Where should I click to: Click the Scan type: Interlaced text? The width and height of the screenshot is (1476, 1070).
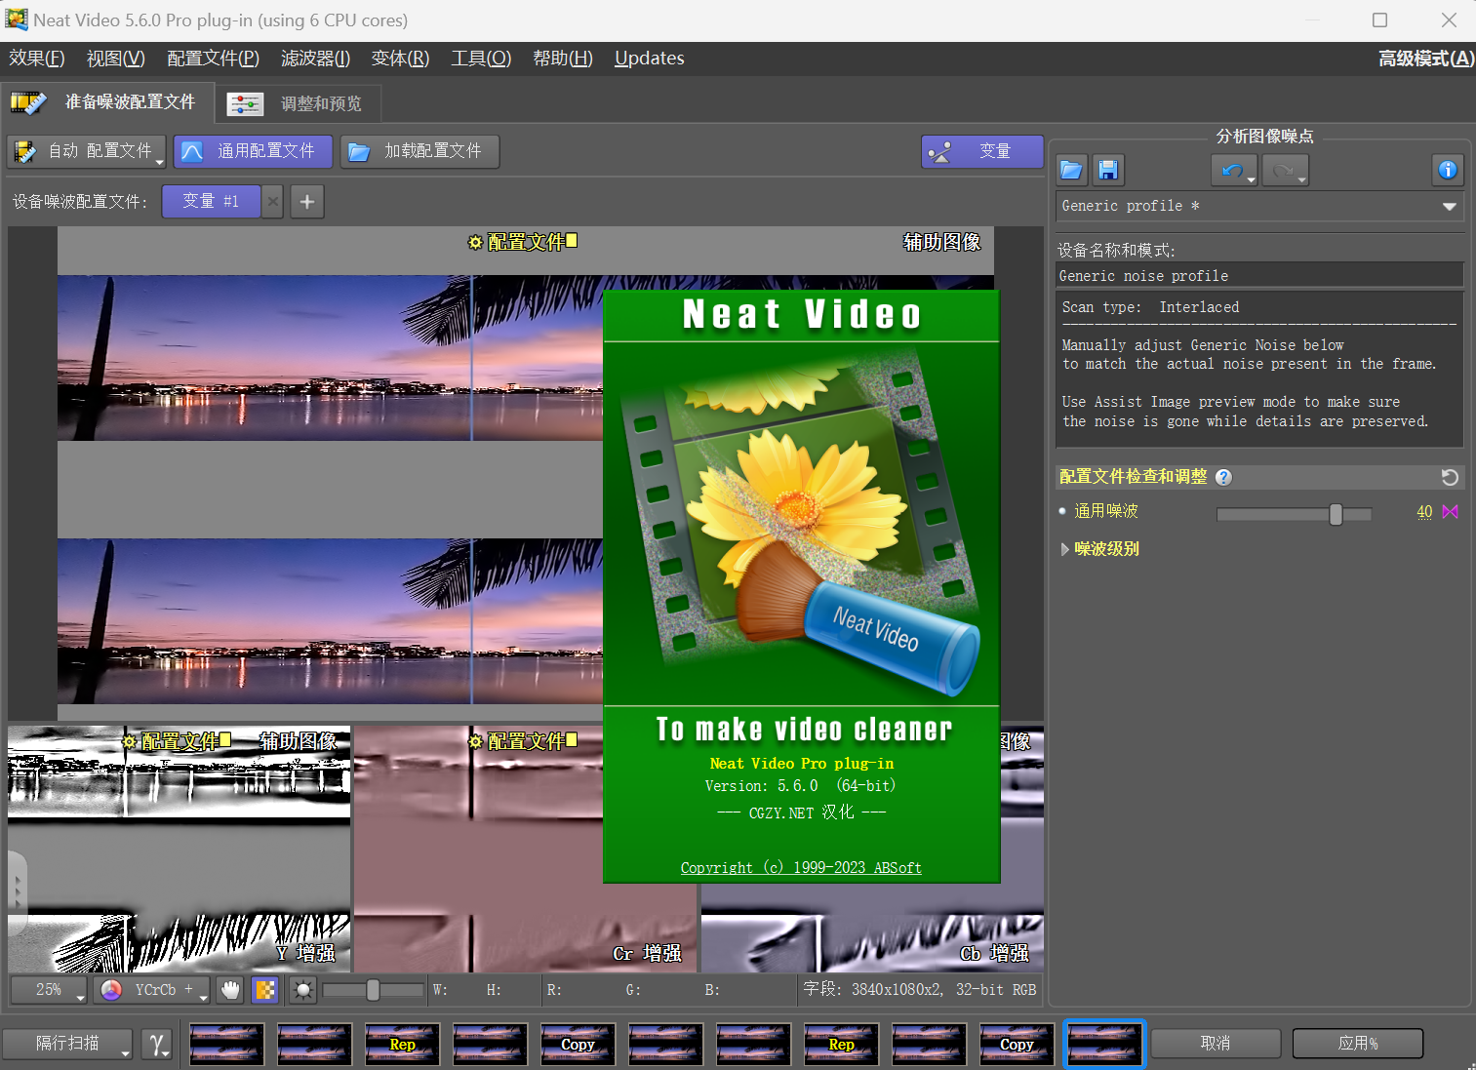coord(1150,307)
